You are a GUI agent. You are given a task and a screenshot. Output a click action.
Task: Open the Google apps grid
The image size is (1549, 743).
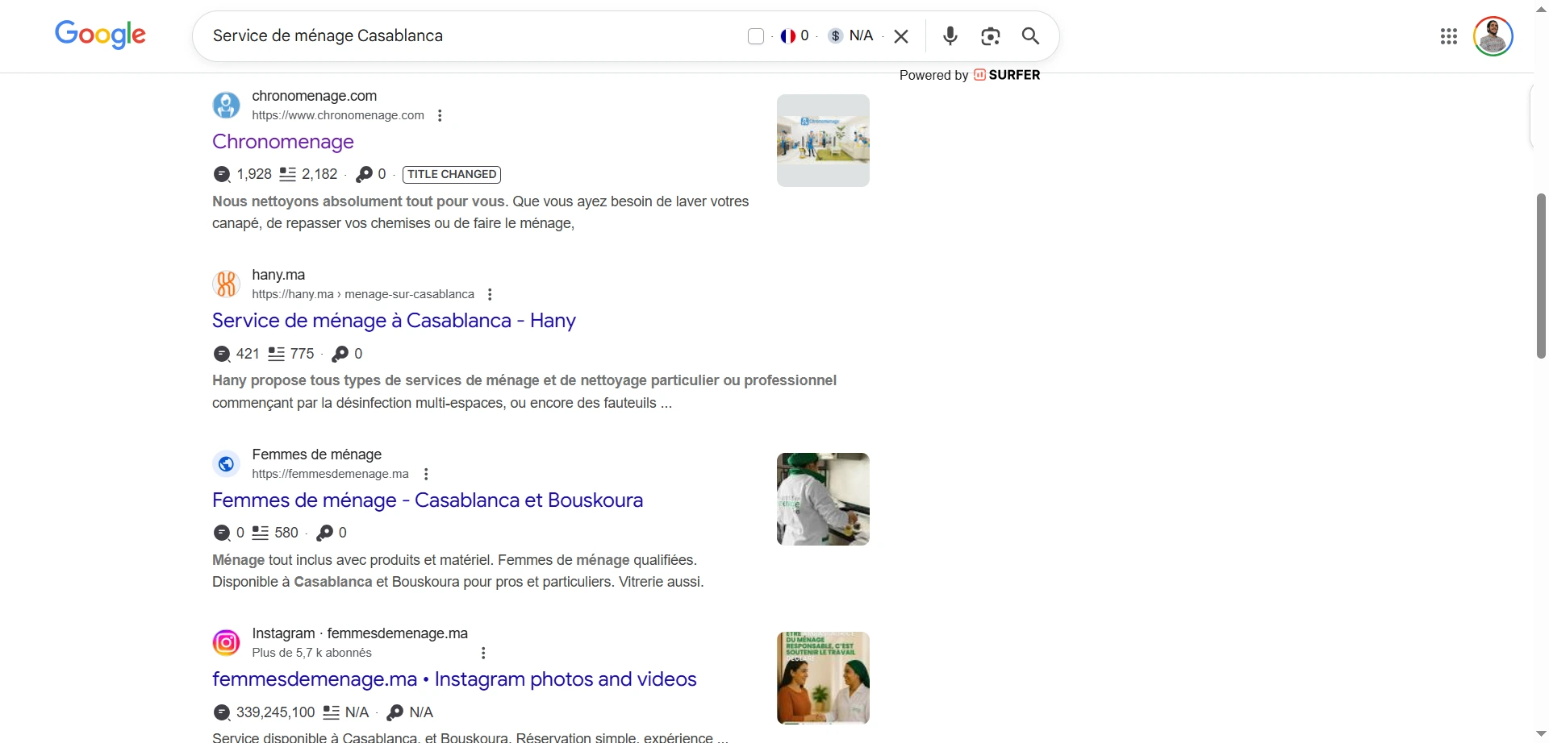coord(1448,36)
